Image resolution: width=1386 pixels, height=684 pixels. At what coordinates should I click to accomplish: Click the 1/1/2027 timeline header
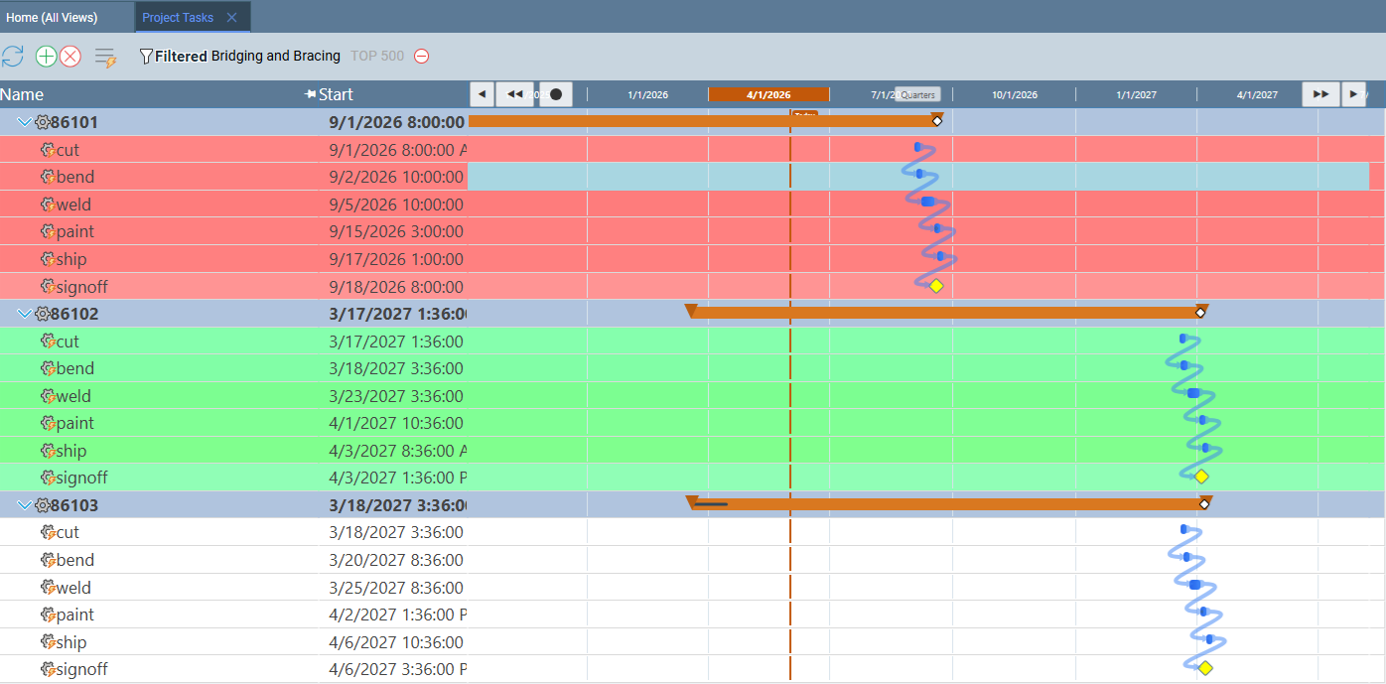click(x=1136, y=95)
